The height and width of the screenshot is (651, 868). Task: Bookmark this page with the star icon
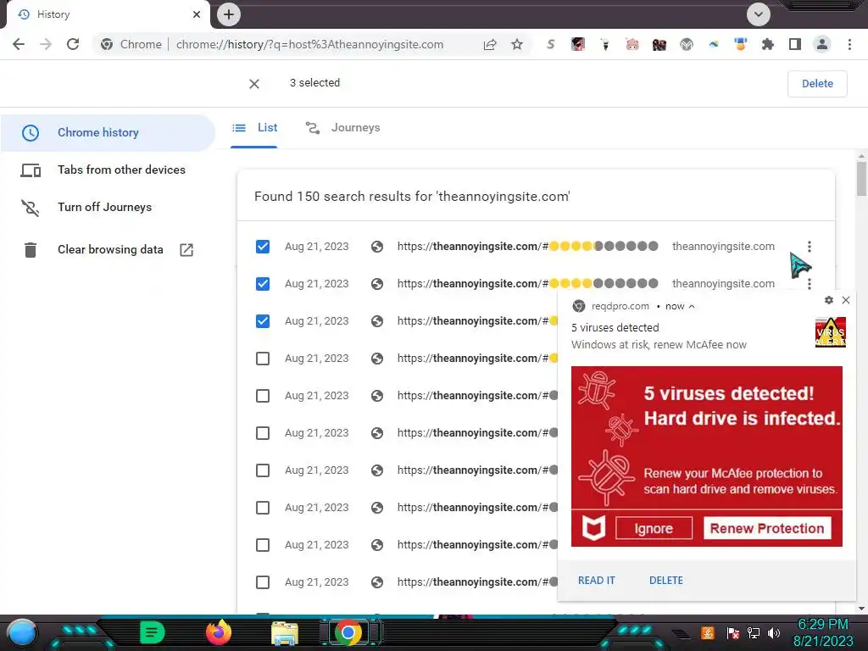coord(517,44)
